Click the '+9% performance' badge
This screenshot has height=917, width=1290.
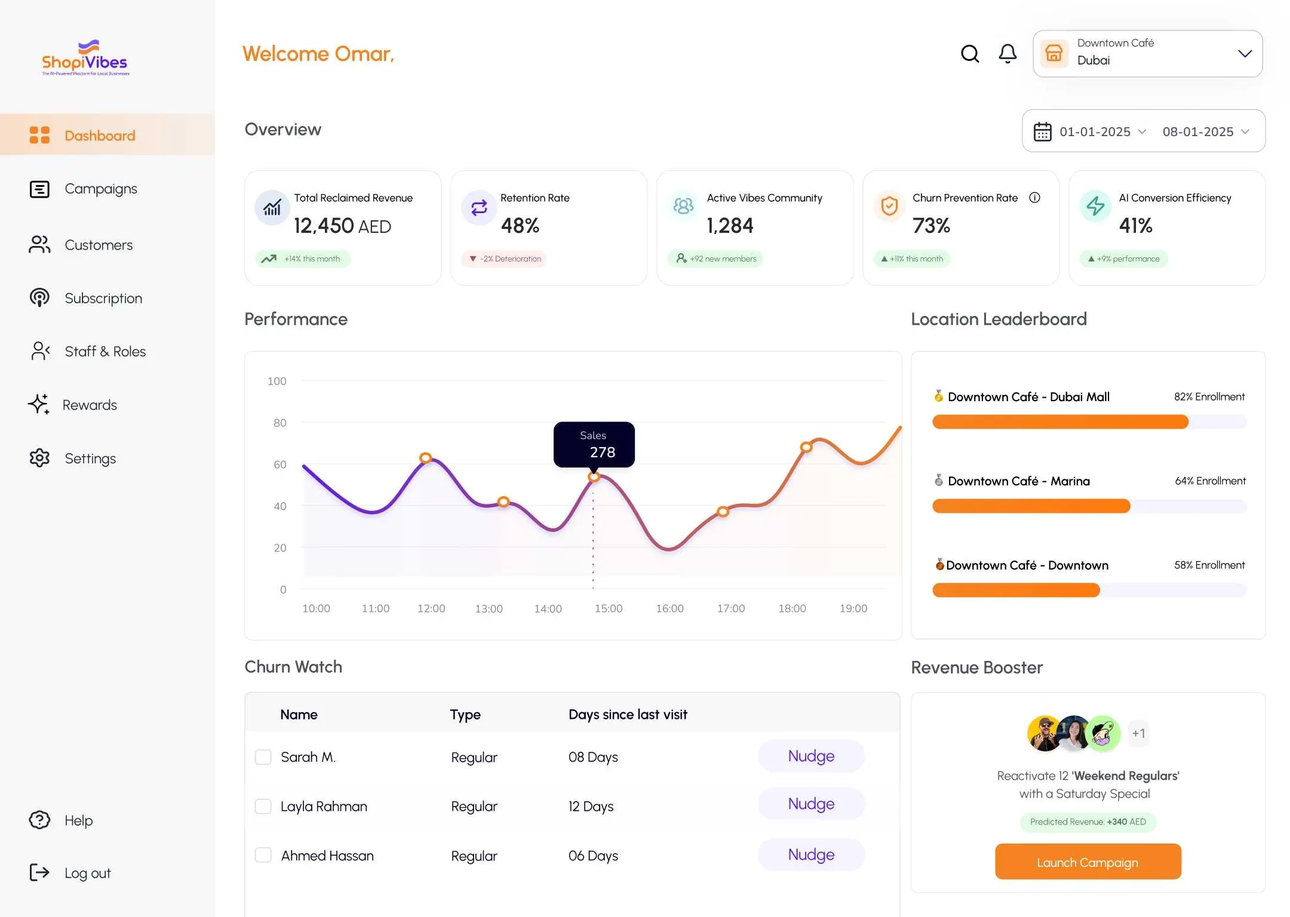pos(1123,259)
